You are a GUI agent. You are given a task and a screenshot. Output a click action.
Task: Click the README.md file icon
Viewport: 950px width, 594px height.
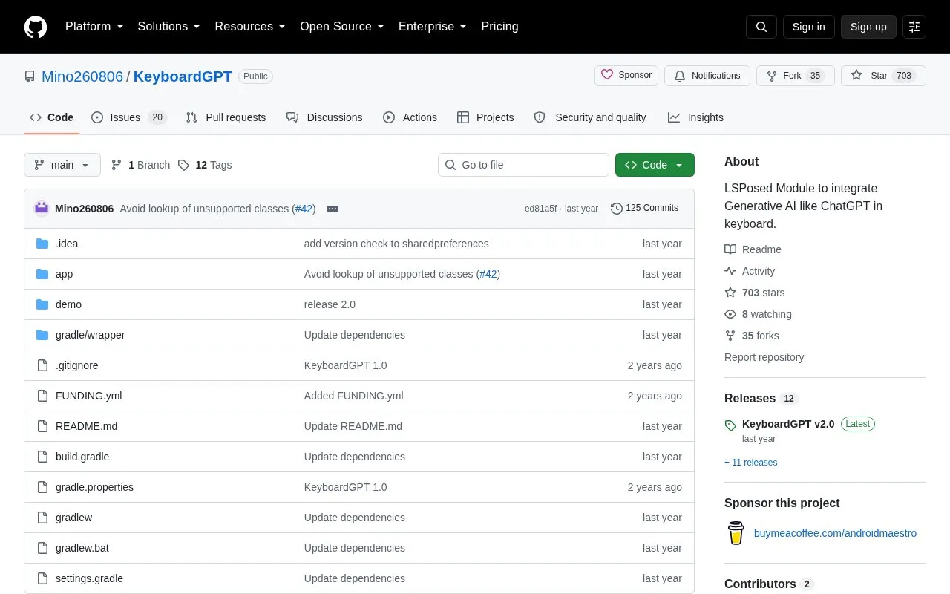click(42, 426)
